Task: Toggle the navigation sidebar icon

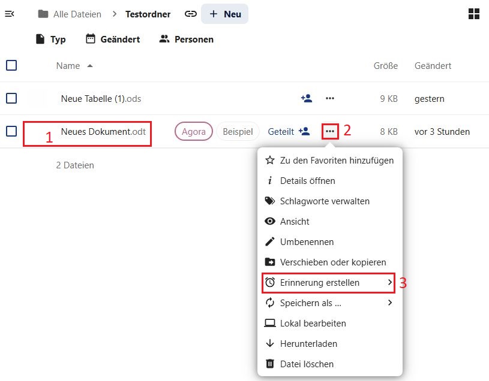Action: pyautogui.click(x=10, y=14)
